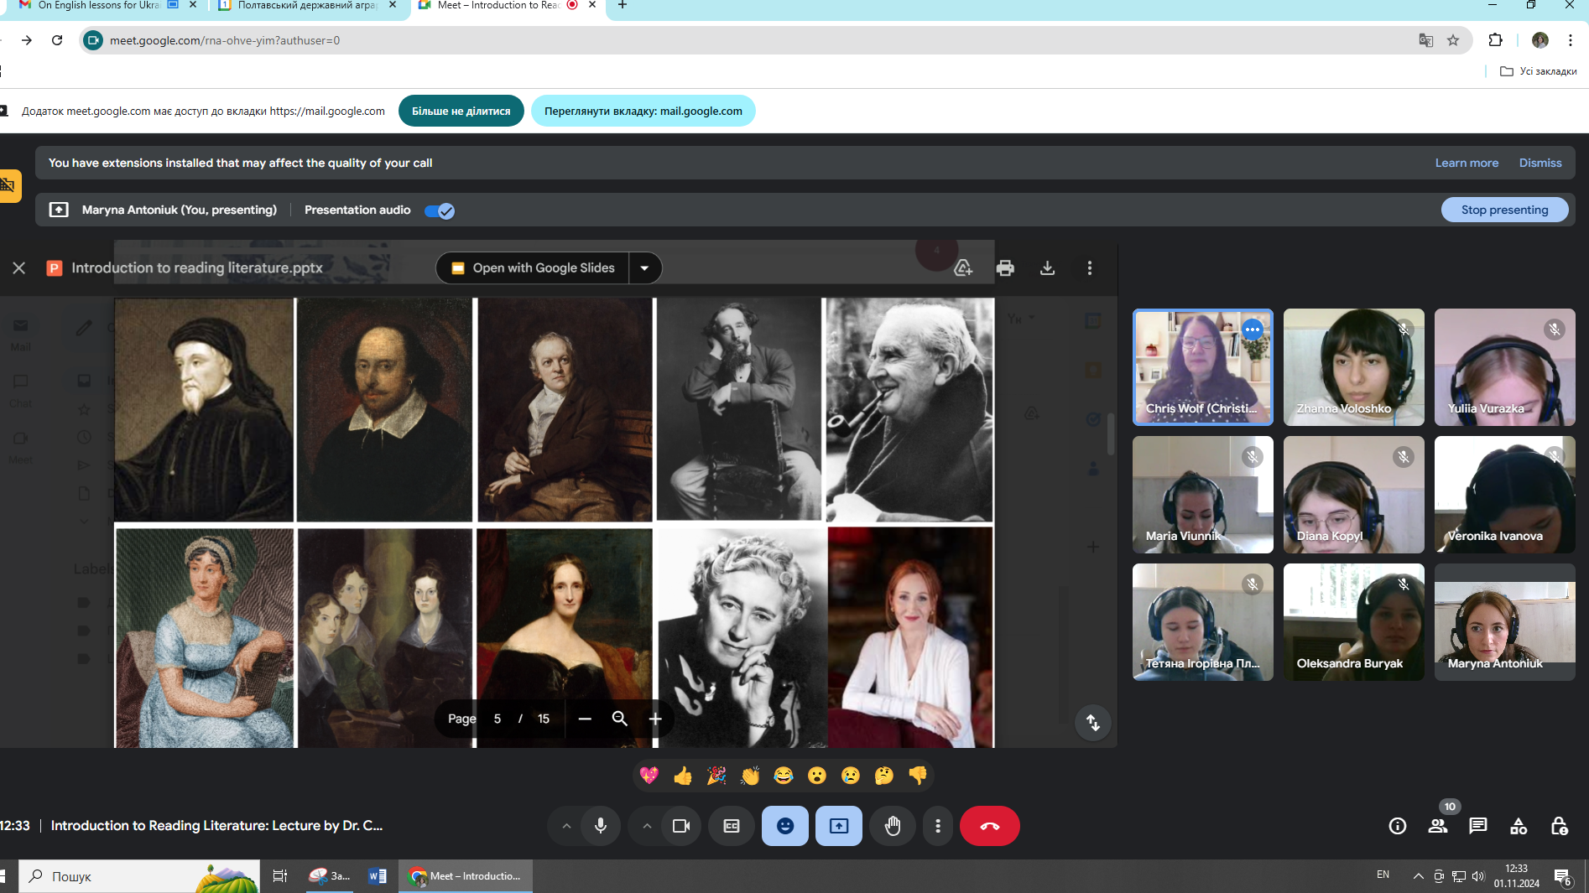The image size is (1589, 893).
Task: Dismiss the extensions warning
Action: click(1540, 163)
